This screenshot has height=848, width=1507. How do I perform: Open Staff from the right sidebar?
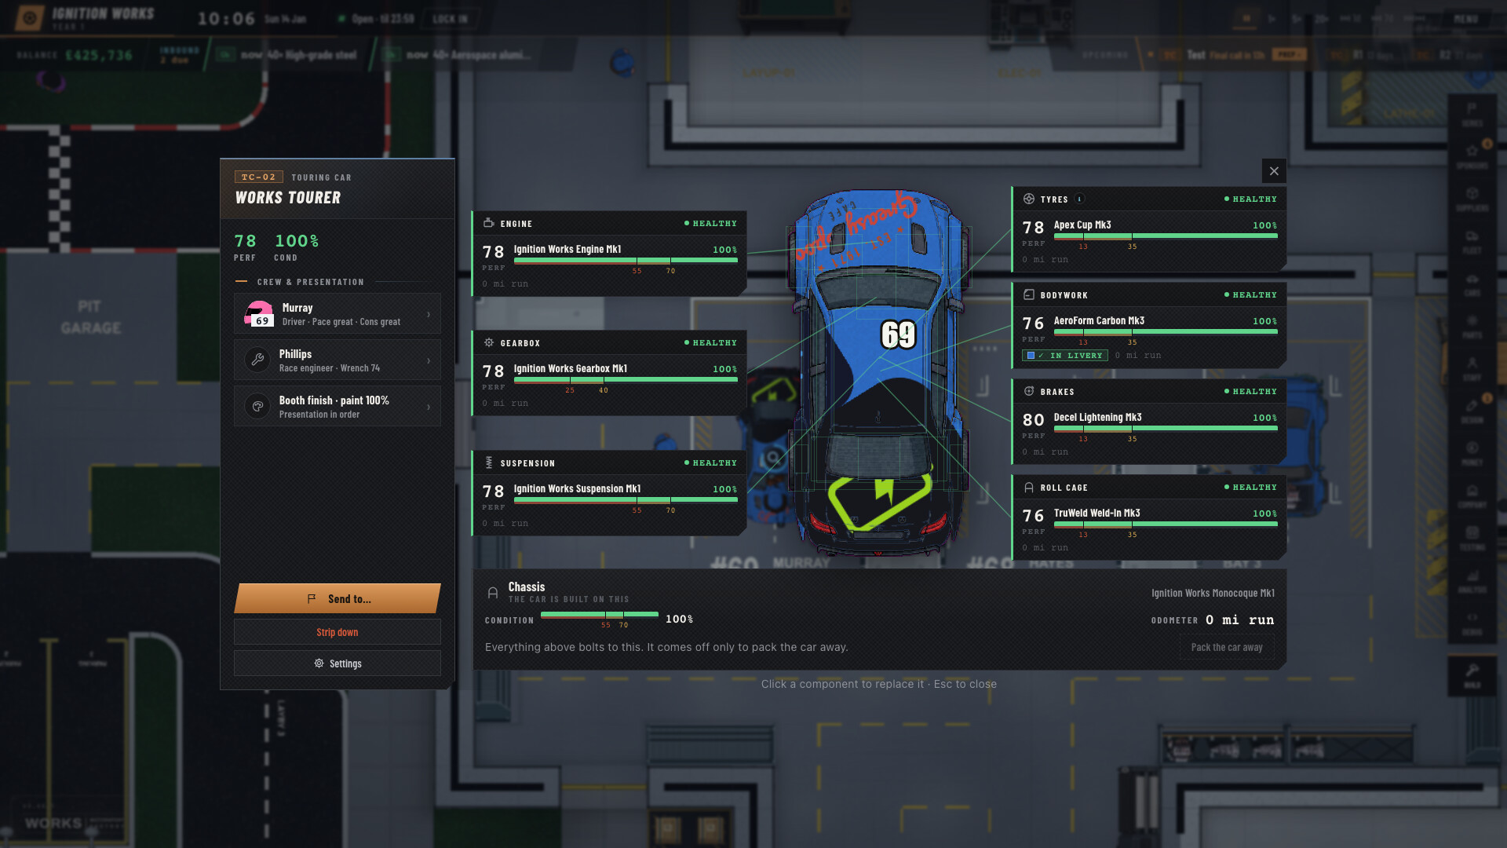[x=1472, y=367]
